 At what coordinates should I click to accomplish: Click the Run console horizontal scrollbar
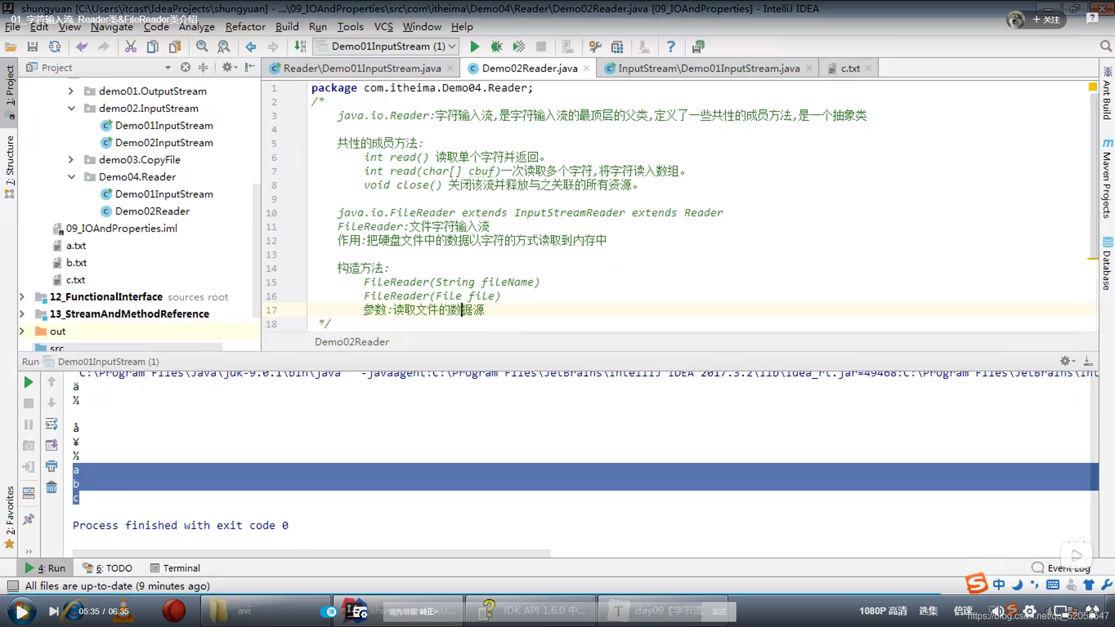click(x=311, y=553)
